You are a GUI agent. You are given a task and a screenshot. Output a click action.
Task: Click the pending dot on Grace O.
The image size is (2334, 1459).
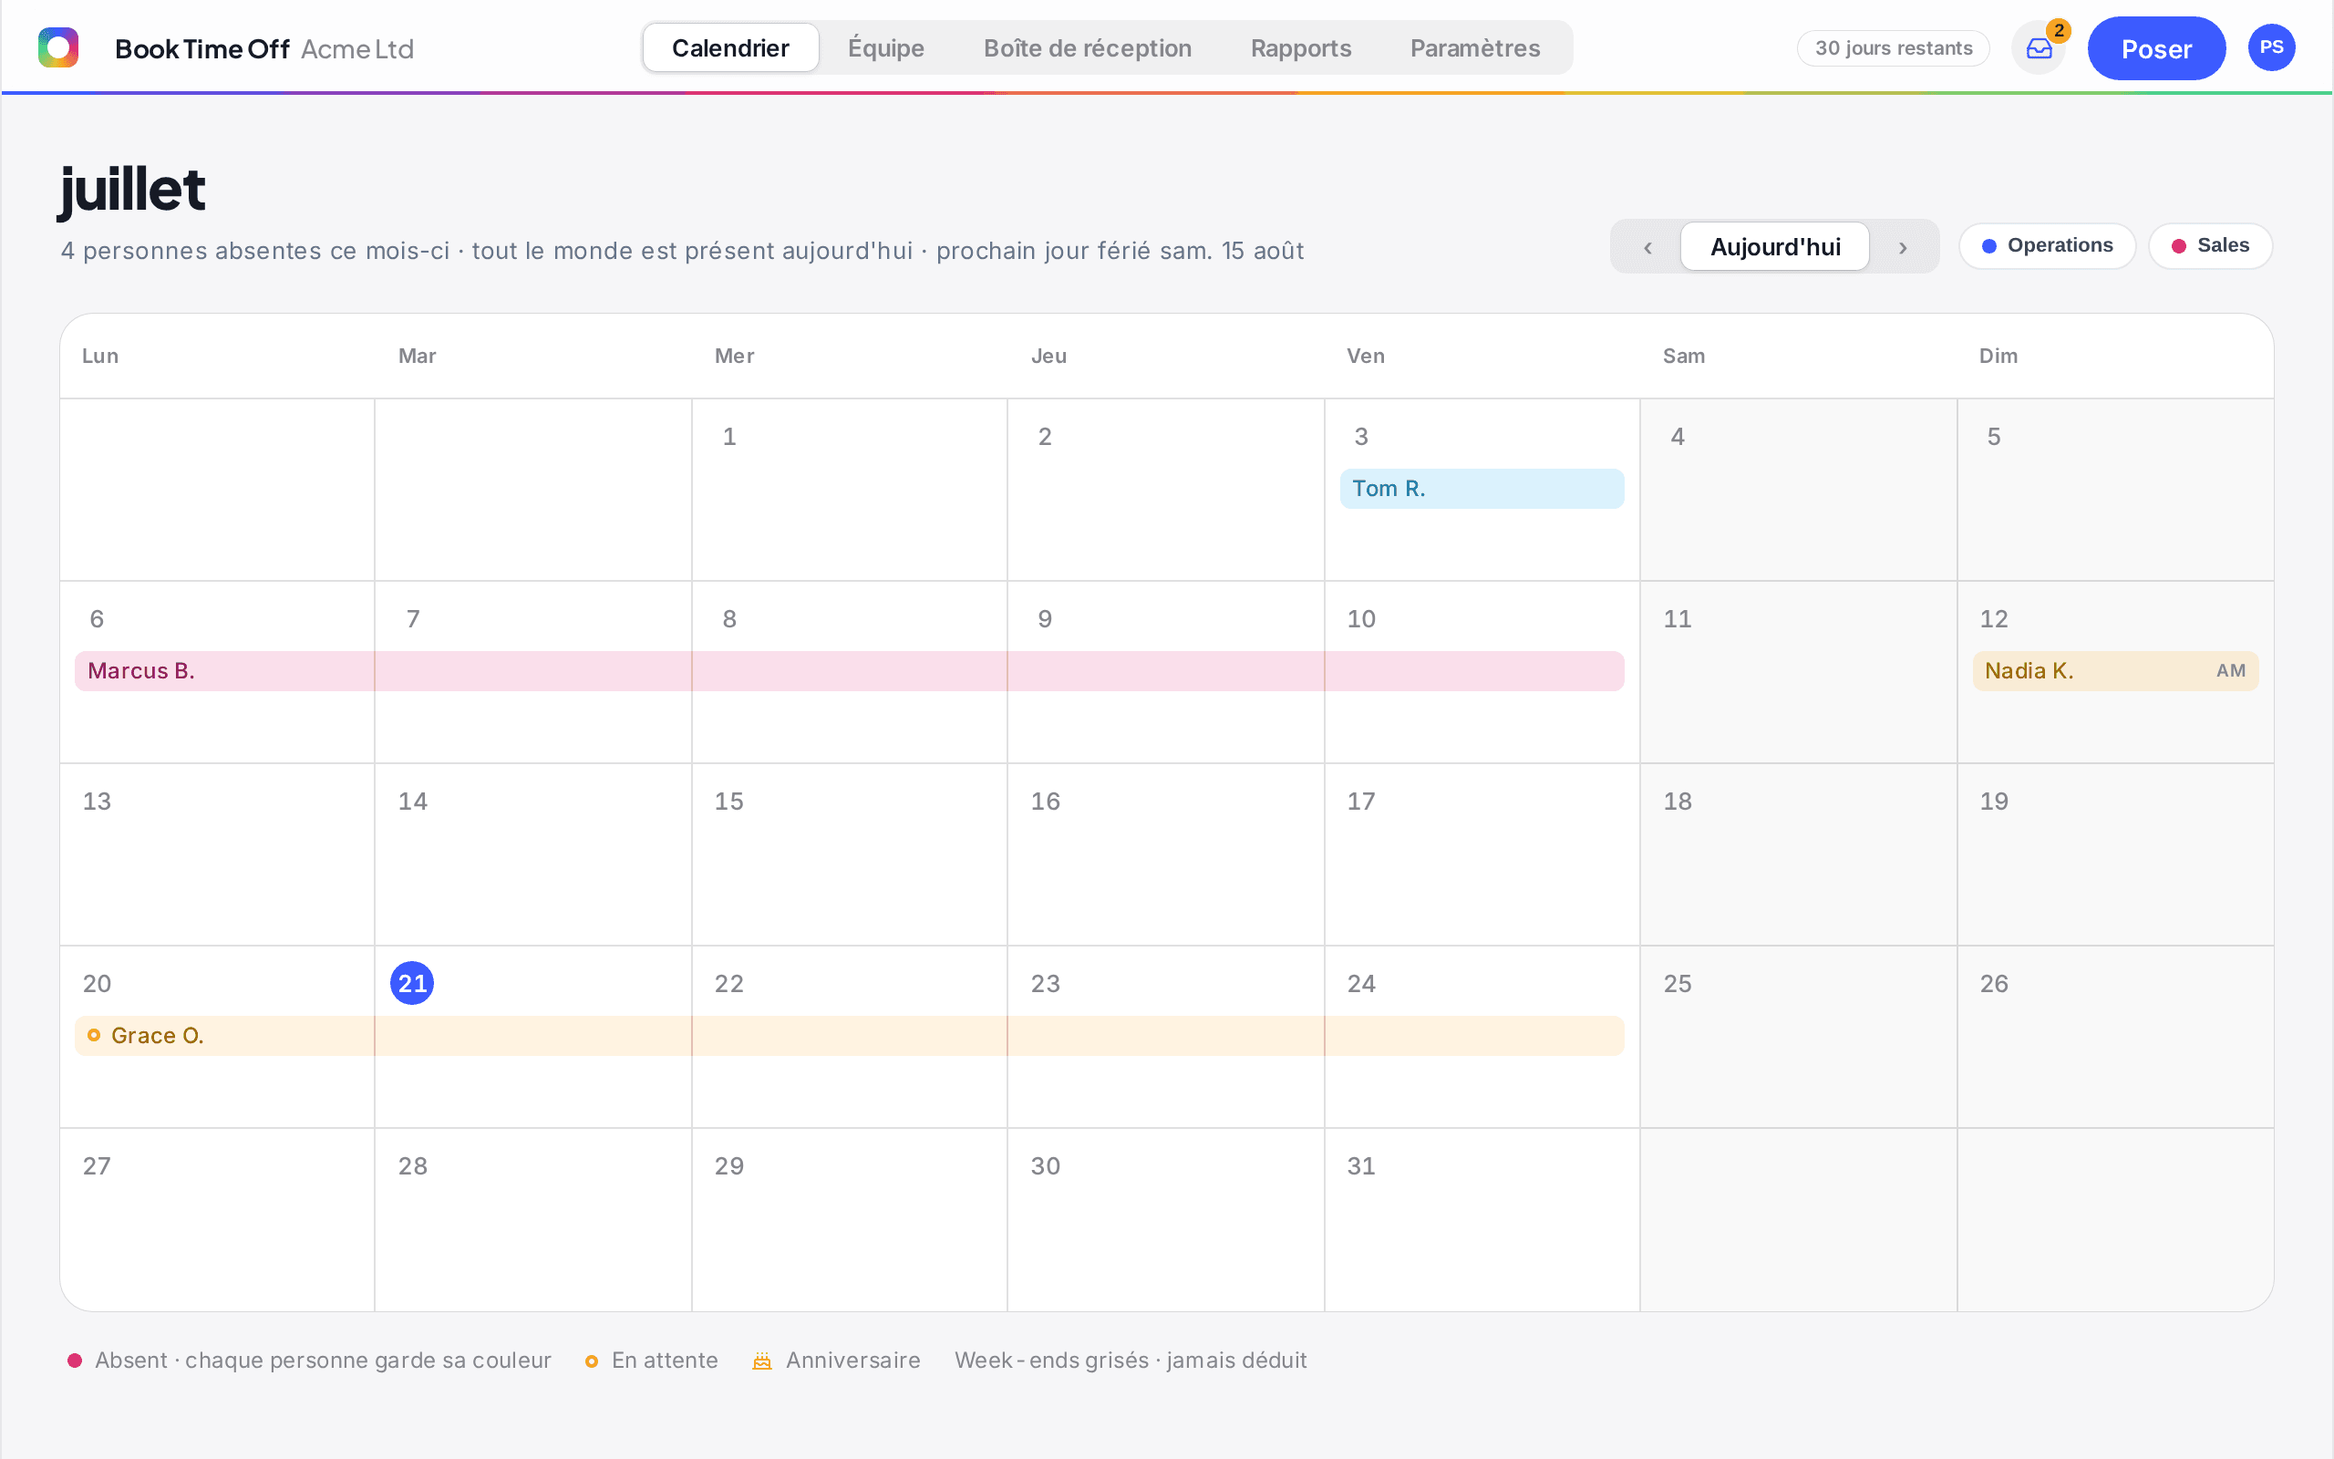94,1035
